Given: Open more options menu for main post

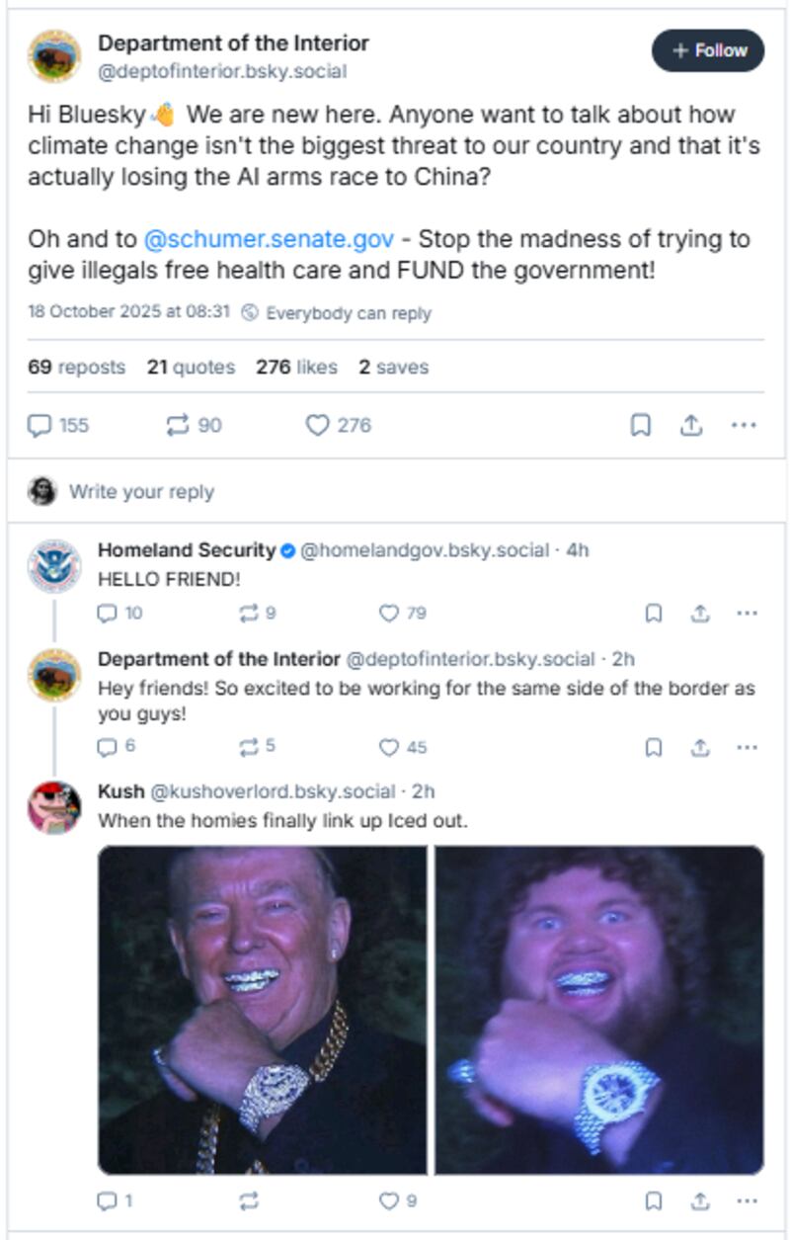Looking at the screenshot, I should pos(744,426).
